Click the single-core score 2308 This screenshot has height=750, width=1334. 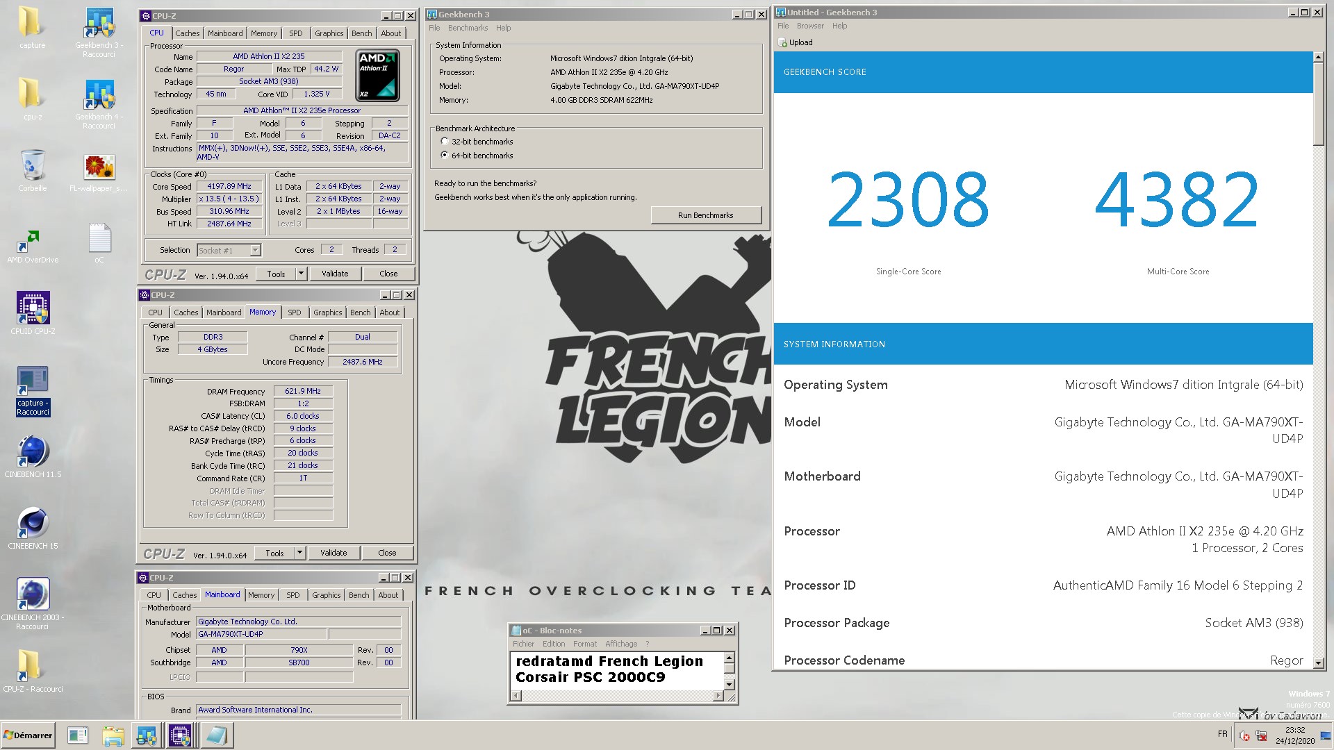point(908,201)
